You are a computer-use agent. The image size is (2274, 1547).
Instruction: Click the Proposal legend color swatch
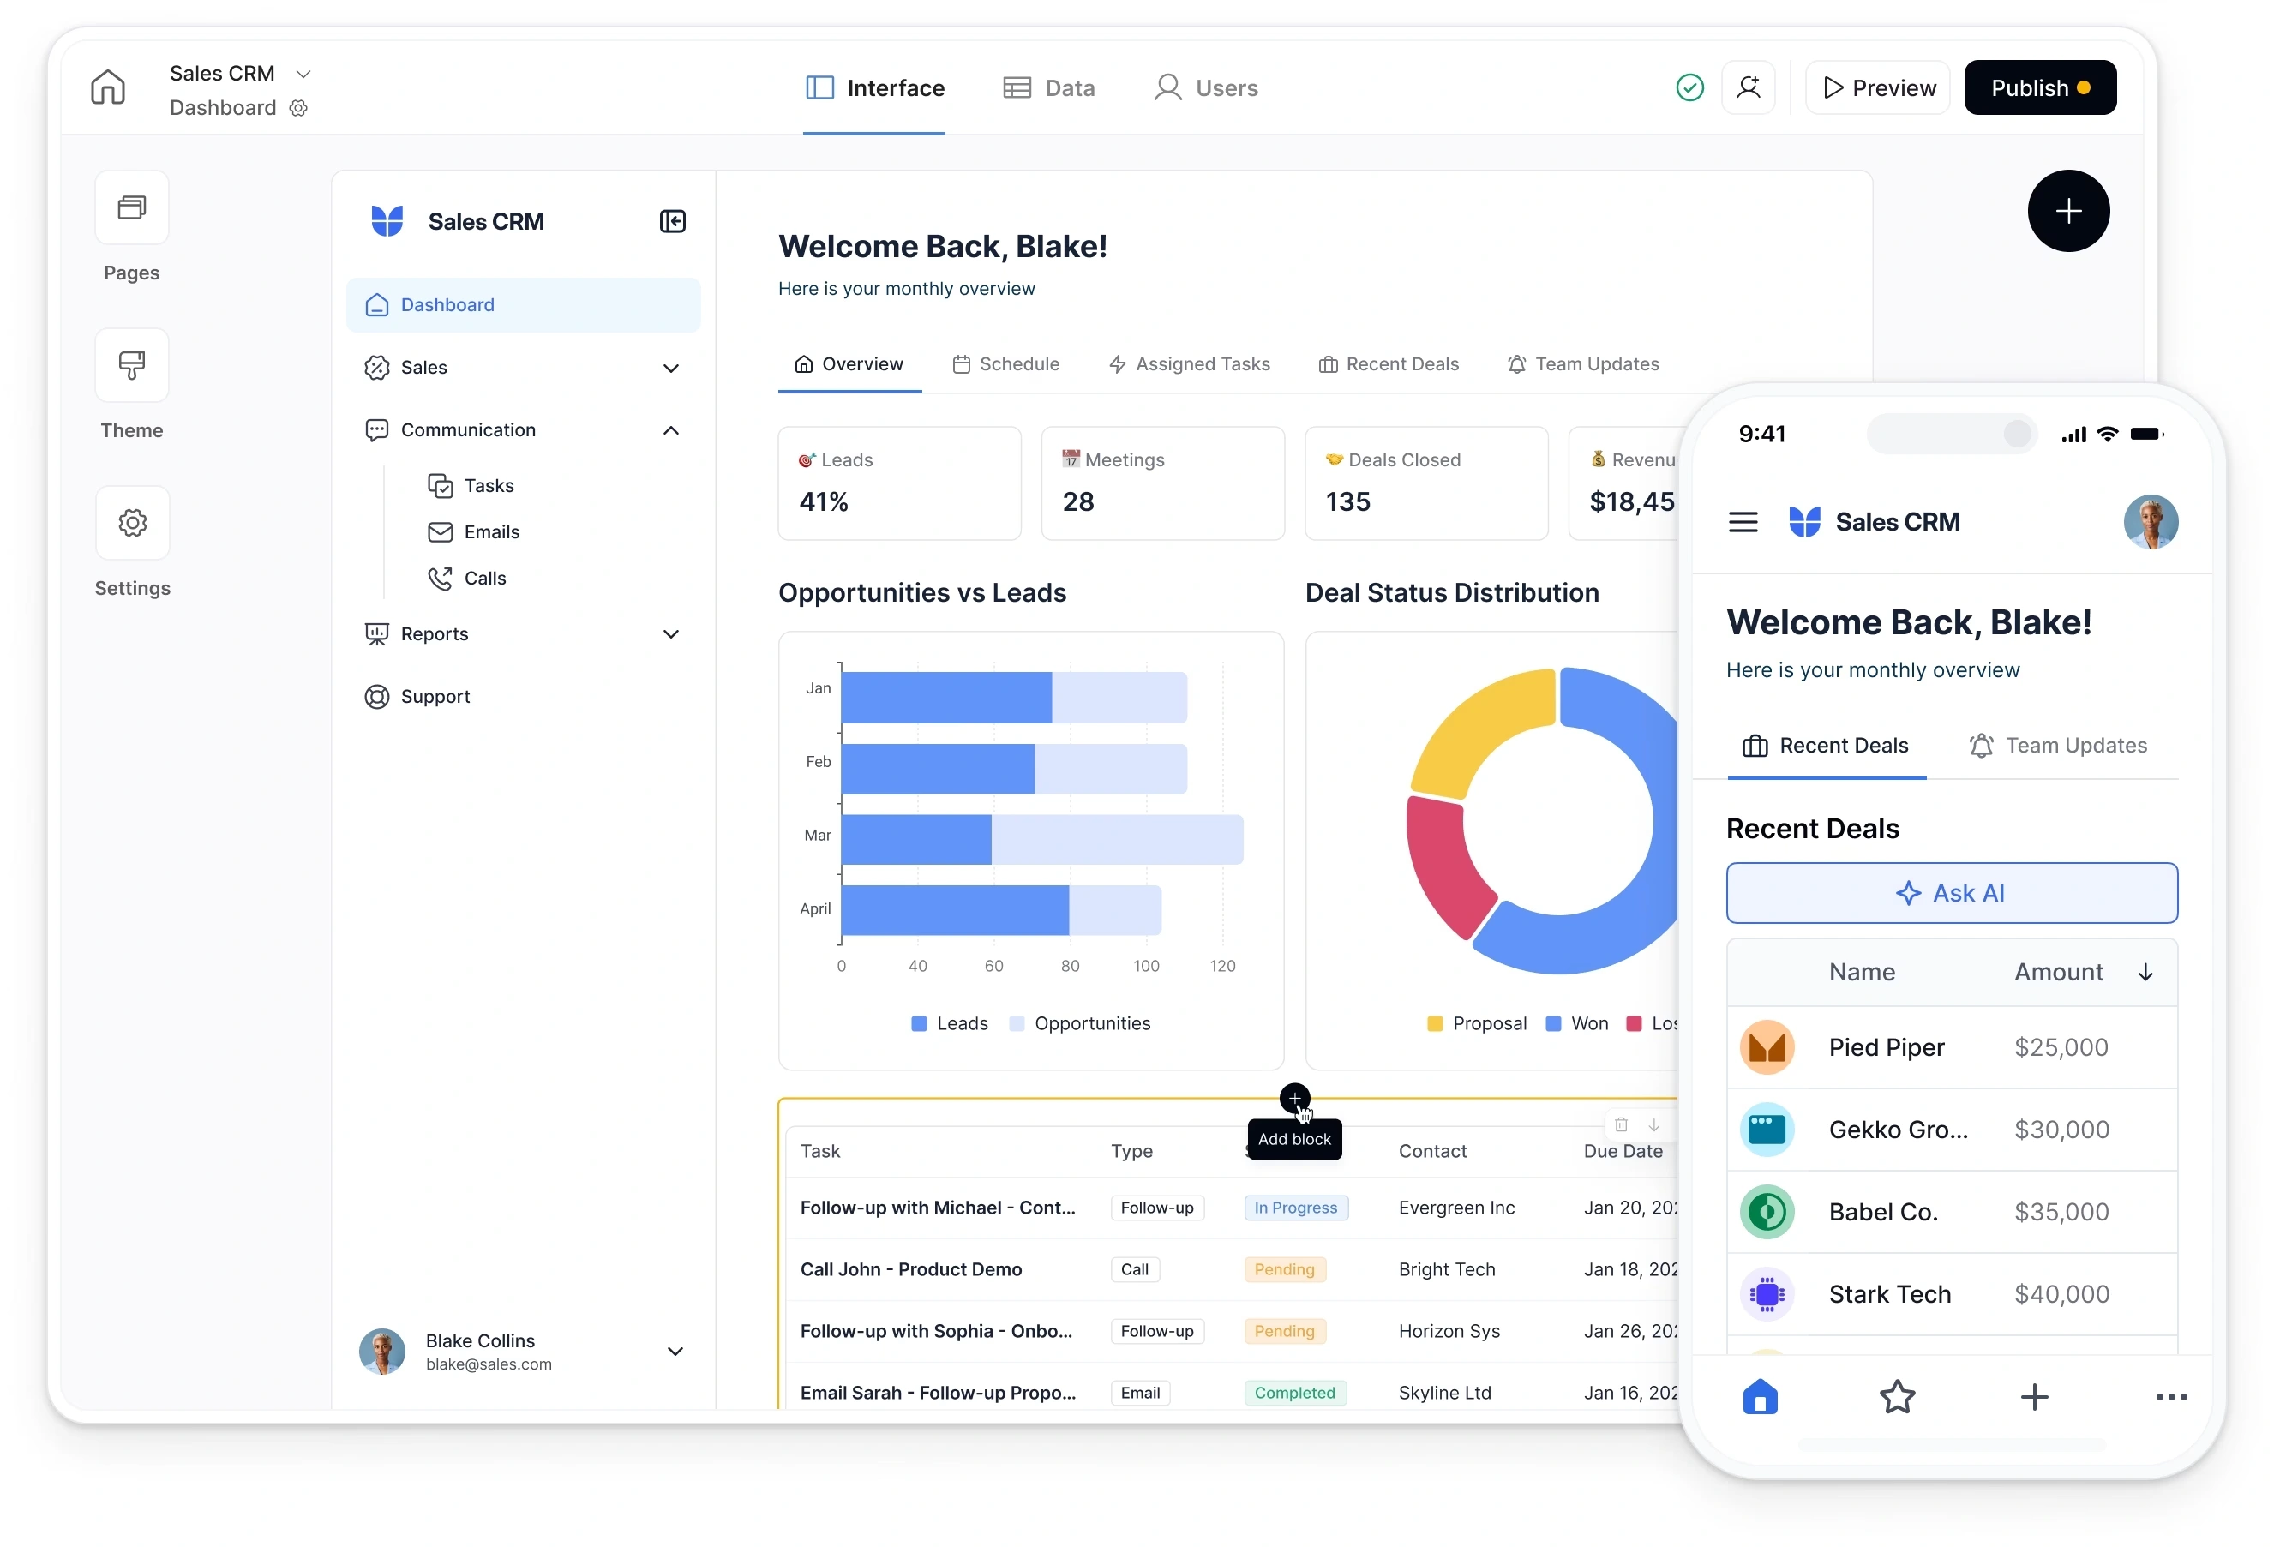pyautogui.click(x=1435, y=1024)
